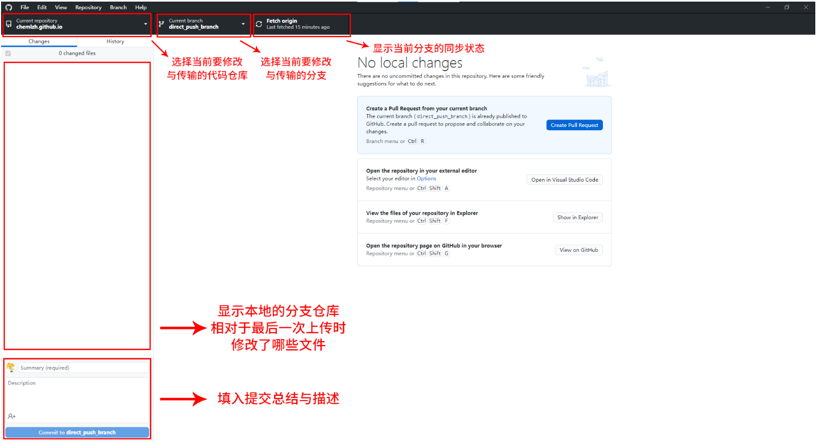Open the View menu

pos(61,7)
